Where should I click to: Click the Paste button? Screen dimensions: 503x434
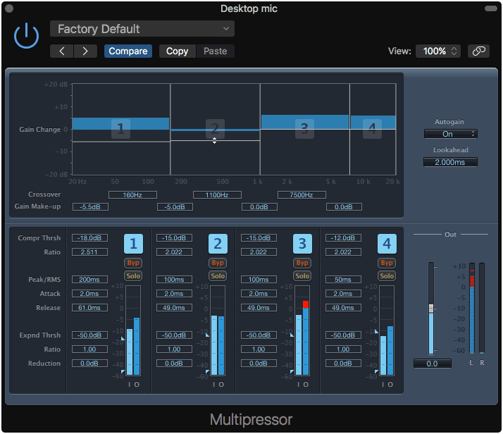click(216, 51)
